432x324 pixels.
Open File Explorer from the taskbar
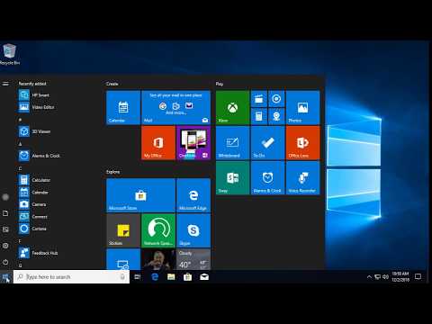(171, 277)
